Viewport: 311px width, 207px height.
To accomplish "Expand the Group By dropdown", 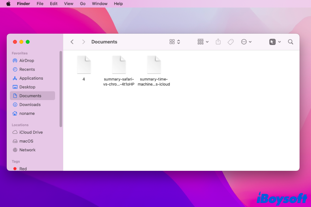I will 203,42.
